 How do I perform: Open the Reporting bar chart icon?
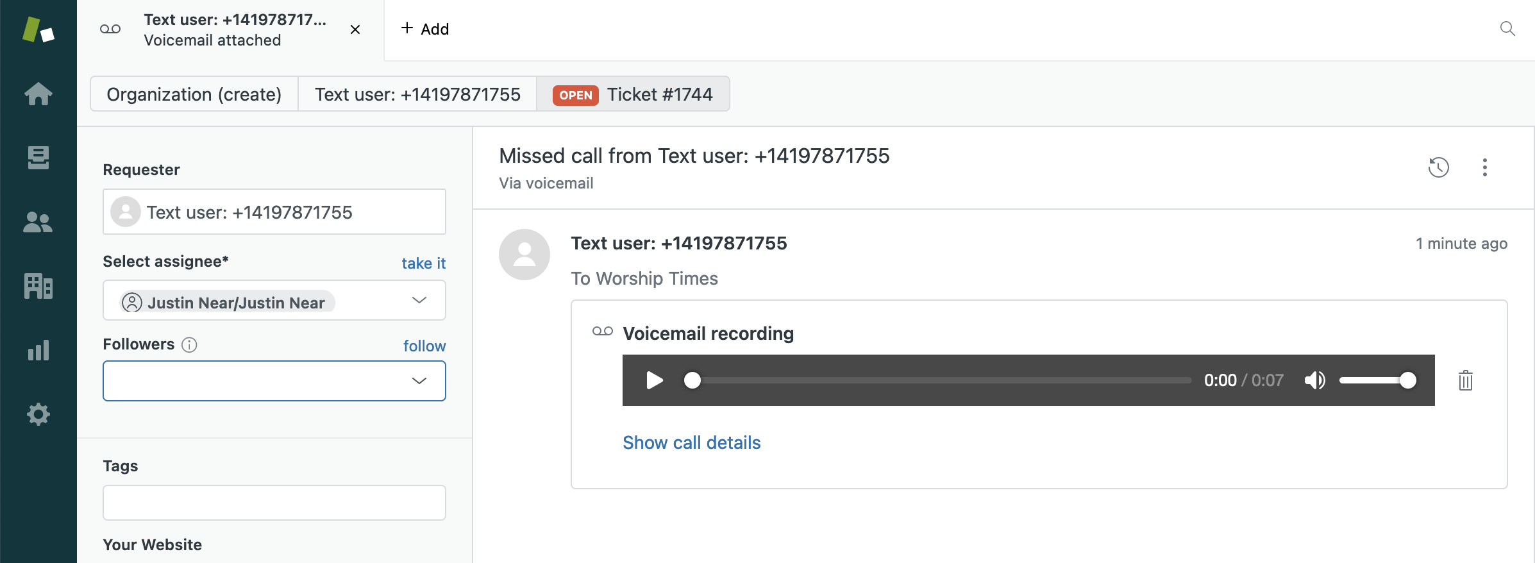click(38, 350)
